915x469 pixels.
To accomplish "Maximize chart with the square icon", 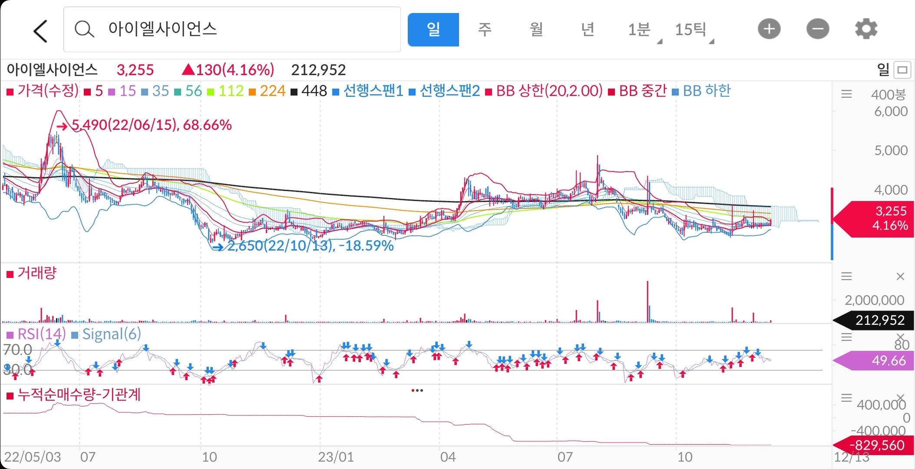I will coord(903,69).
